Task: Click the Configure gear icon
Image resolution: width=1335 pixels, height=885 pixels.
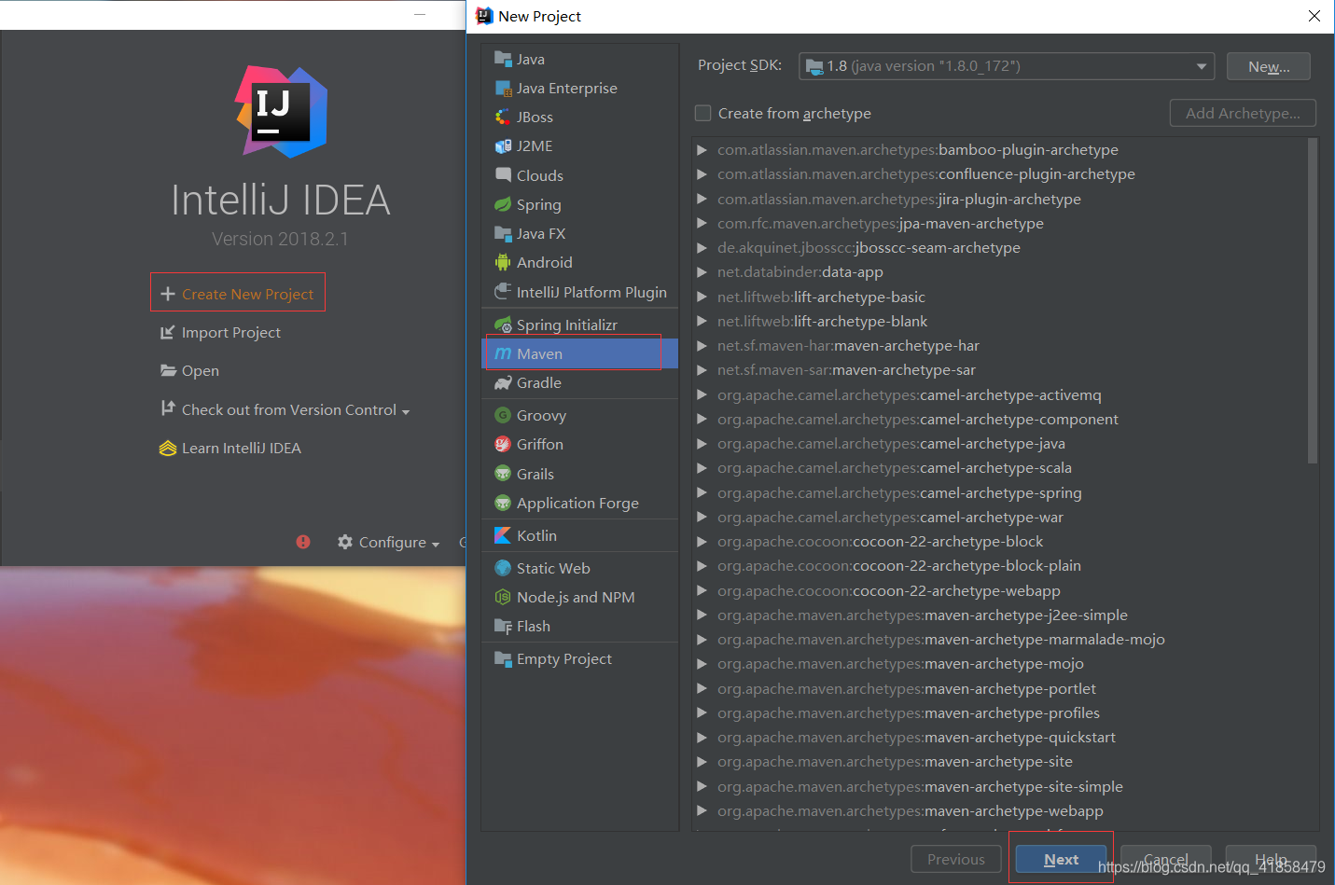Action: coord(345,542)
